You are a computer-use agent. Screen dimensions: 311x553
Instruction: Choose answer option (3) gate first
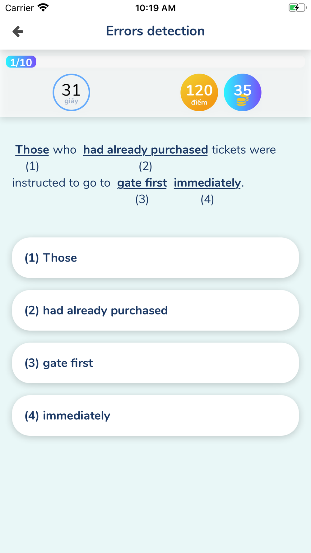[x=155, y=363]
